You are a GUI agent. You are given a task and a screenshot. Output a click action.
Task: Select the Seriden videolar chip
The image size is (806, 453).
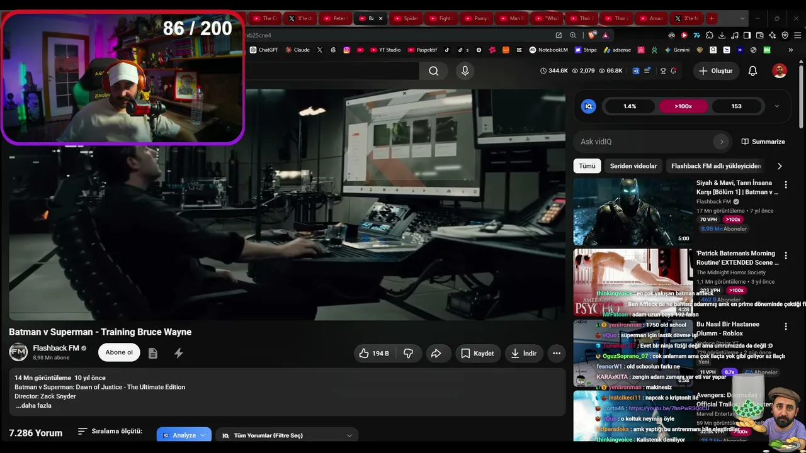click(633, 166)
